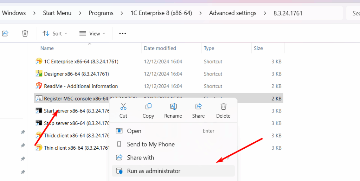
Task: Click the 1C Enterprise x86-64 shortcut icon
Action: coord(39,61)
